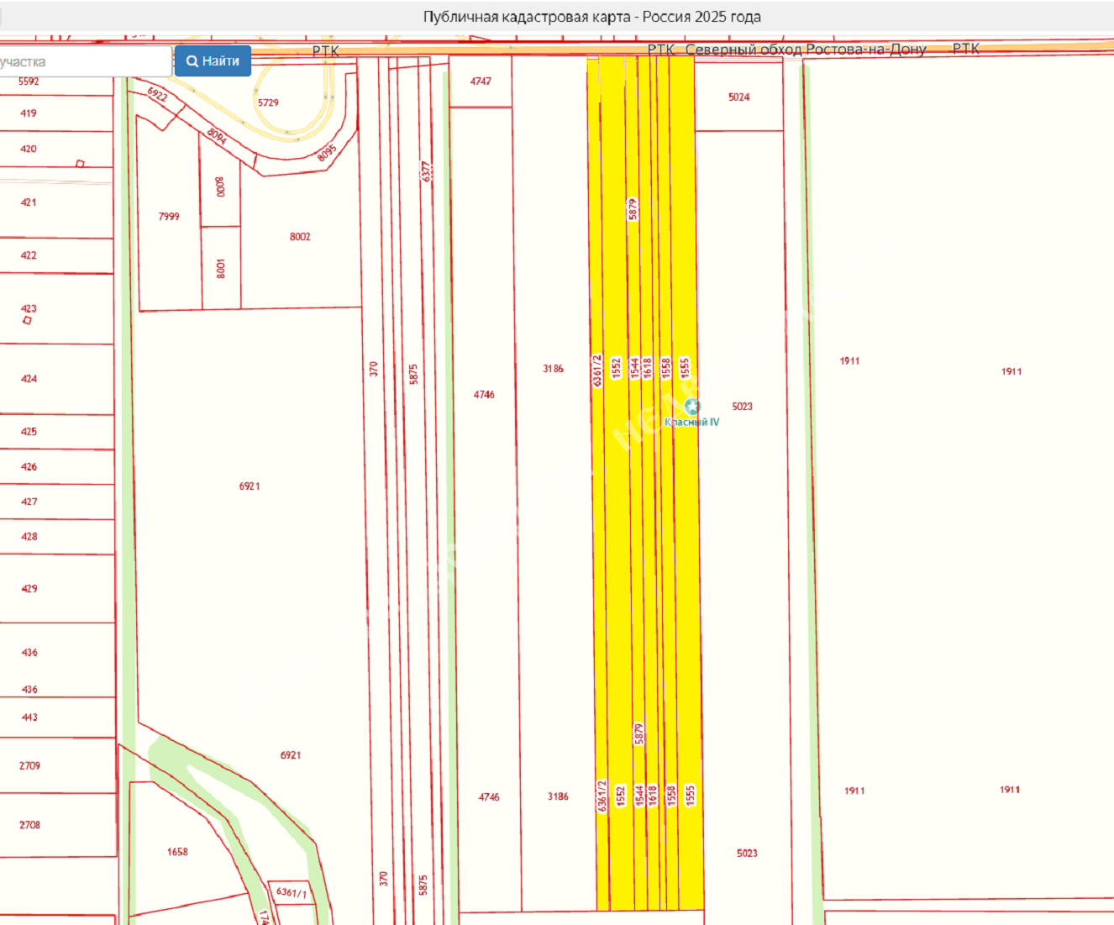
Task: Click the Найти search button
Action: (x=213, y=61)
